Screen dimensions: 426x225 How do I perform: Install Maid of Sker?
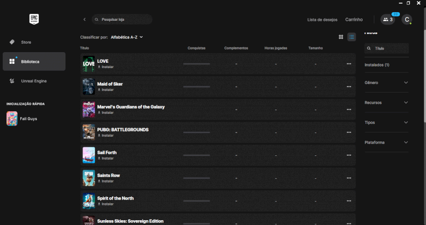pyautogui.click(x=105, y=89)
